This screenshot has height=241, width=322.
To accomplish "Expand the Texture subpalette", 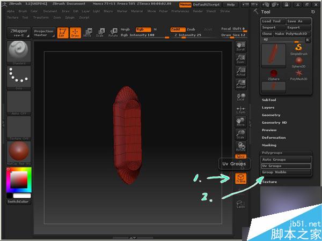I will (x=269, y=182).
